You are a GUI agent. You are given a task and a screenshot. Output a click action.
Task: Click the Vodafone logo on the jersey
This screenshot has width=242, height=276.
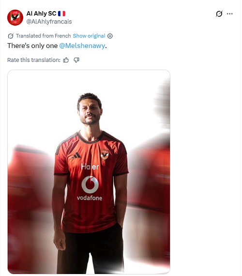pyautogui.click(x=90, y=188)
